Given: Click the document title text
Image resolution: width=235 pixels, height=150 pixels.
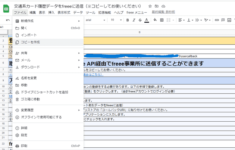Looking at the screenshot, I should pos(78,6).
